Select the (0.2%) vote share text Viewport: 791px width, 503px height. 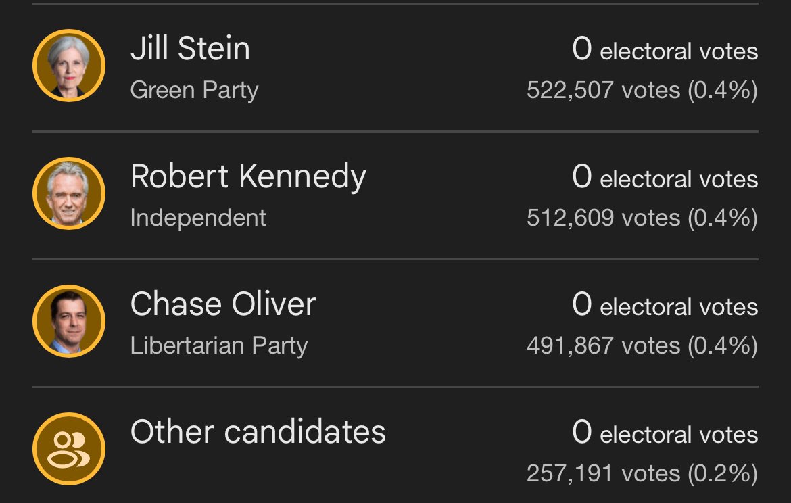pyautogui.click(x=723, y=473)
